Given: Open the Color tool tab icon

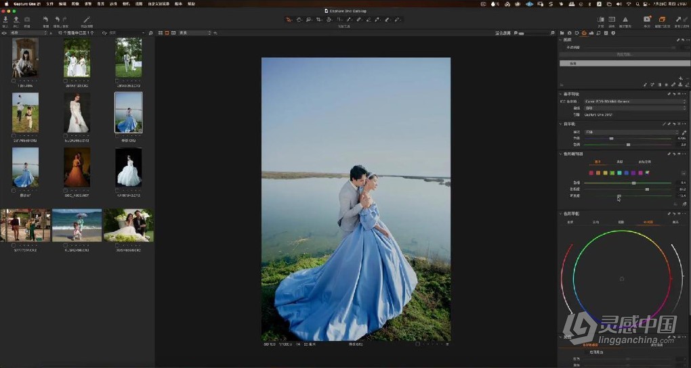Looking at the screenshot, I should click(x=584, y=32).
